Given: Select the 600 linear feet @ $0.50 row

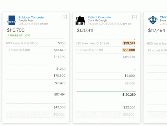Looking at the screenshot, I should click(x=22, y=43).
